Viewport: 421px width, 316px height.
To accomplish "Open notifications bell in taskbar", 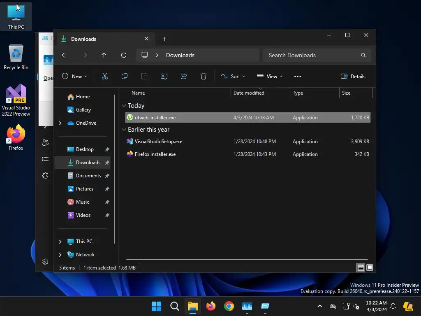I will pos(393,306).
